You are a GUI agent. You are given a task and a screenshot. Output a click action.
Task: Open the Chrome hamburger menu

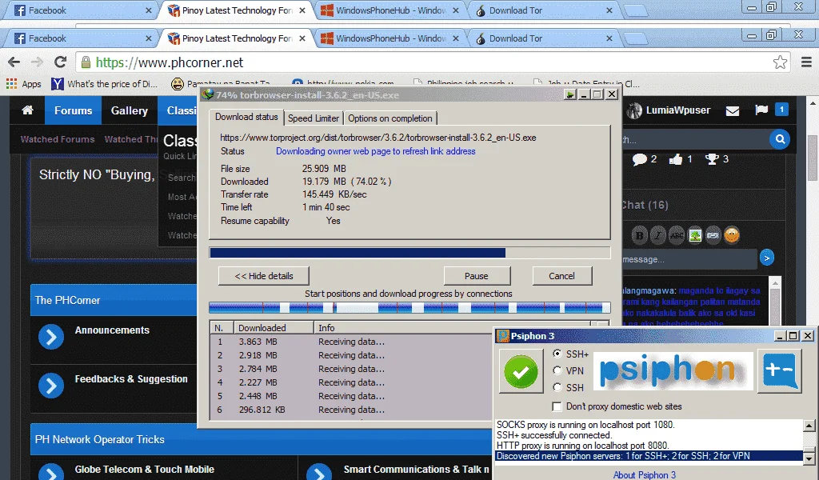pos(806,62)
